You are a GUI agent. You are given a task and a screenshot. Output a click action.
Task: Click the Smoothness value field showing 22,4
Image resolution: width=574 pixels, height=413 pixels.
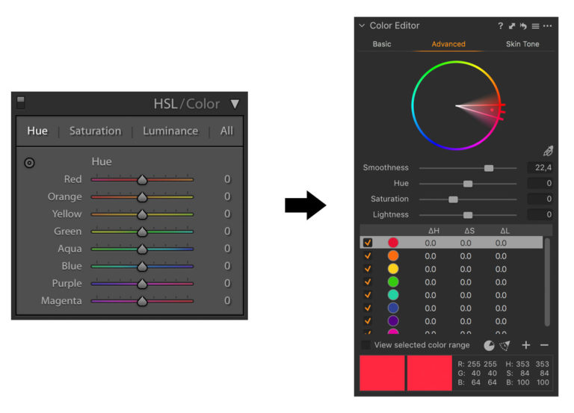pos(540,168)
